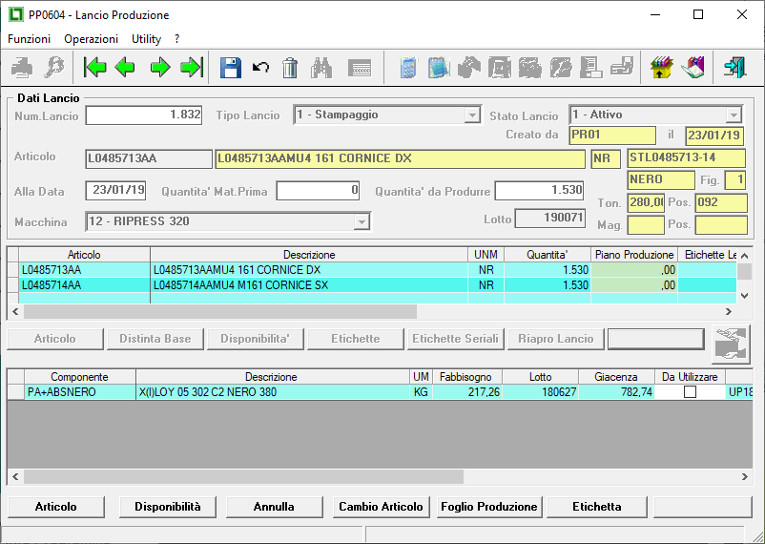Expand the Stato Lancio dropdown
The image size is (765, 544).
[x=734, y=115]
